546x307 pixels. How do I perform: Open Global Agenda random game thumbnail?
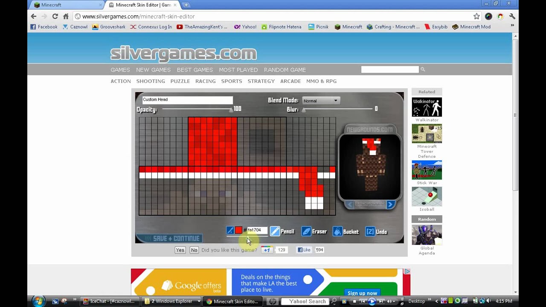tap(427, 235)
